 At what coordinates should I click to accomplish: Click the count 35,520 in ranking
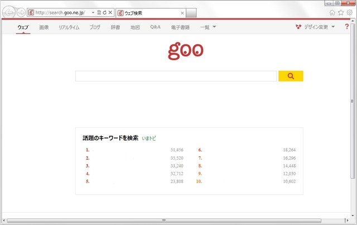(x=177, y=158)
